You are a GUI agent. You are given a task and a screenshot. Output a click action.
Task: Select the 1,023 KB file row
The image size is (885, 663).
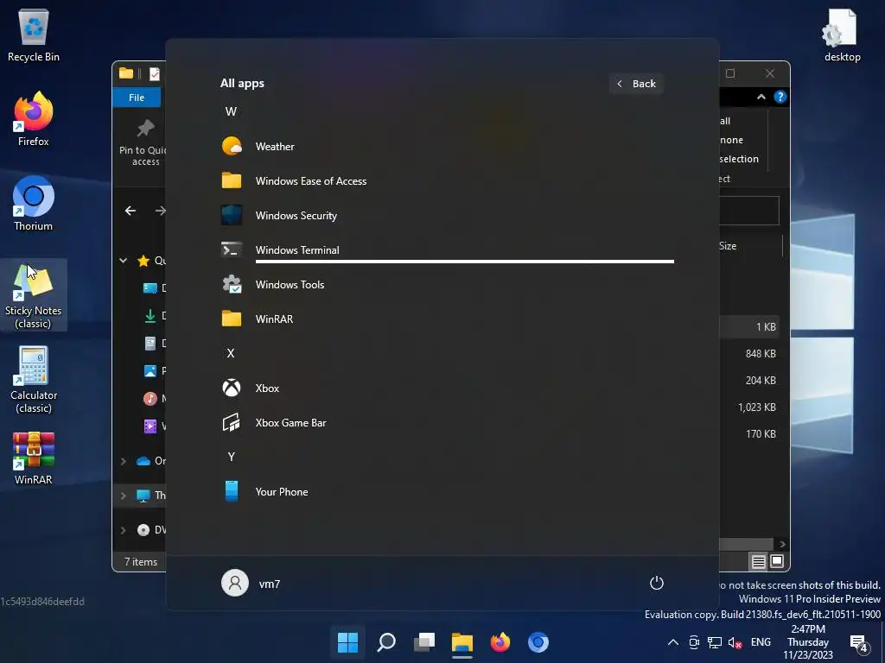click(x=749, y=407)
